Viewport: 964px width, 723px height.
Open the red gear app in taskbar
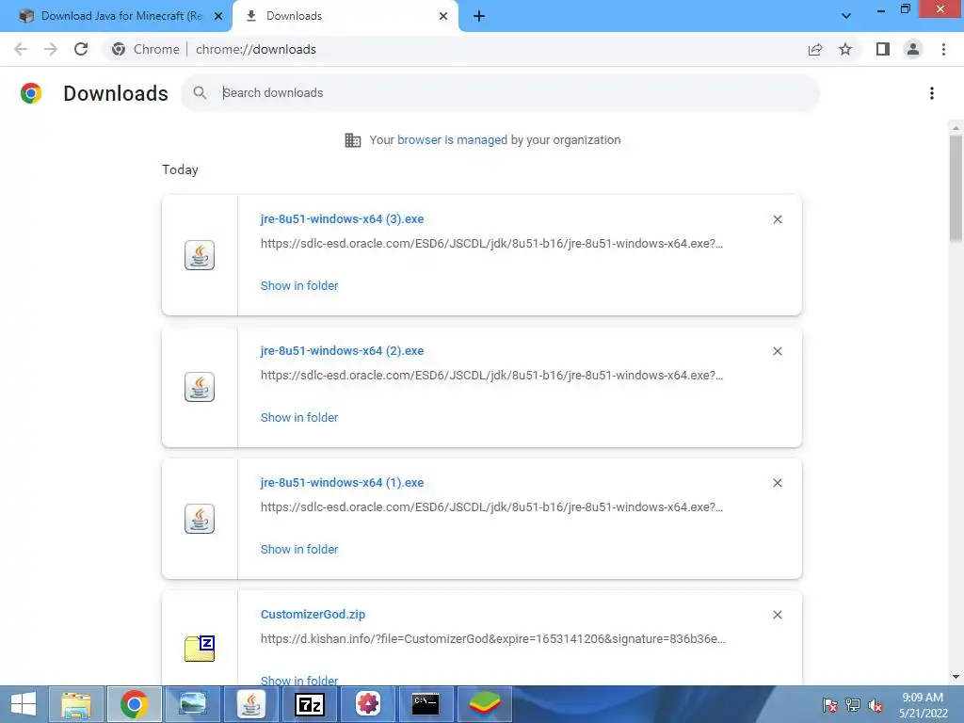tap(368, 704)
